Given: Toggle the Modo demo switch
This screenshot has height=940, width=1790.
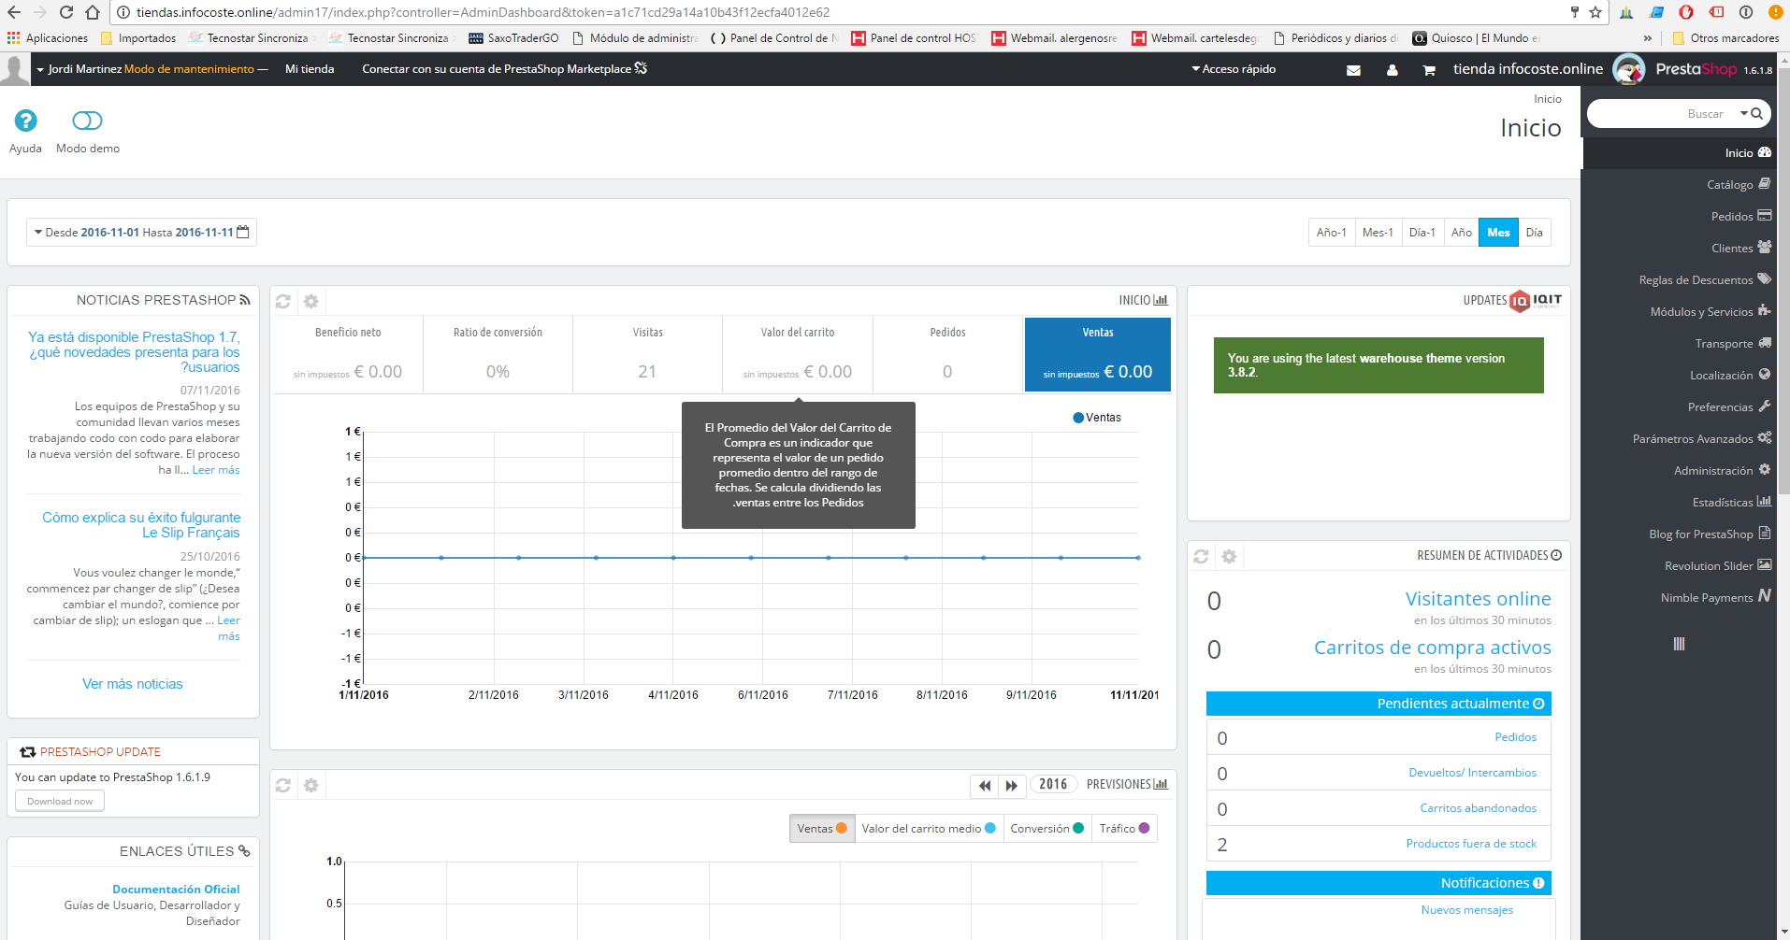Looking at the screenshot, I should [x=87, y=121].
